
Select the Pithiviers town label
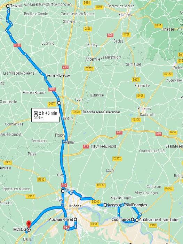[144, 109]
